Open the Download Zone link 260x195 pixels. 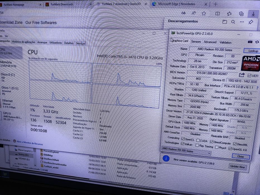click(x=11, y=22)
